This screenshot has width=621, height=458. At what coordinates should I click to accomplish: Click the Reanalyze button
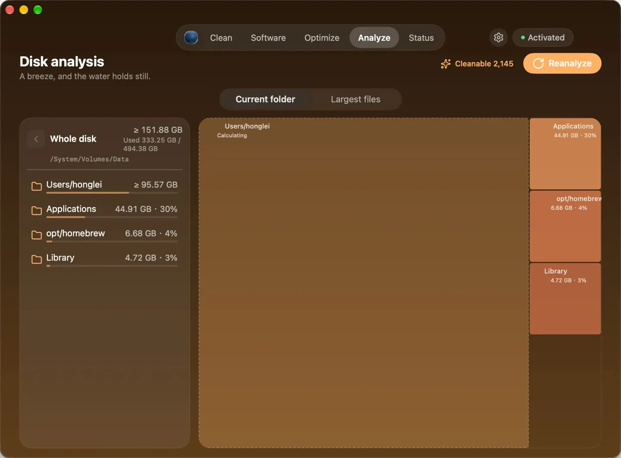coord(562,63)
